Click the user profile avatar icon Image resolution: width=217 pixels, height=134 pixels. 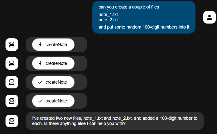209,17
